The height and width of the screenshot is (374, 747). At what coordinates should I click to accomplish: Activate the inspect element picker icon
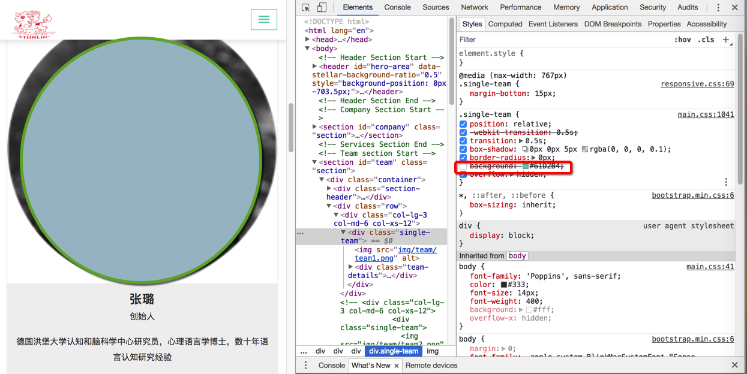[306, 7]
